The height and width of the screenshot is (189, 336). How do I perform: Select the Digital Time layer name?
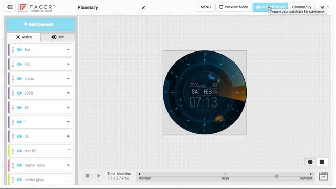[34, 165]
